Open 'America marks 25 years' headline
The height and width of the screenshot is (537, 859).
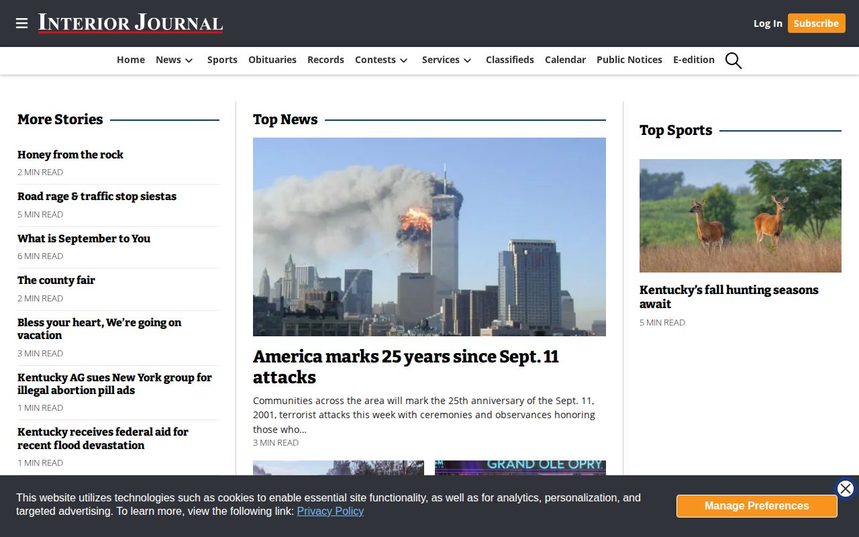(406, 367)
